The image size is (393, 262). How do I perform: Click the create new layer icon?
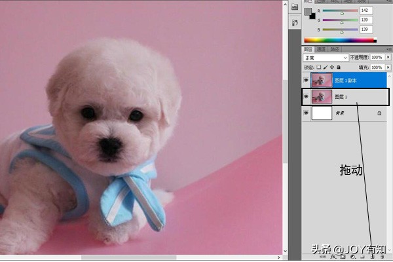(373, 257)
